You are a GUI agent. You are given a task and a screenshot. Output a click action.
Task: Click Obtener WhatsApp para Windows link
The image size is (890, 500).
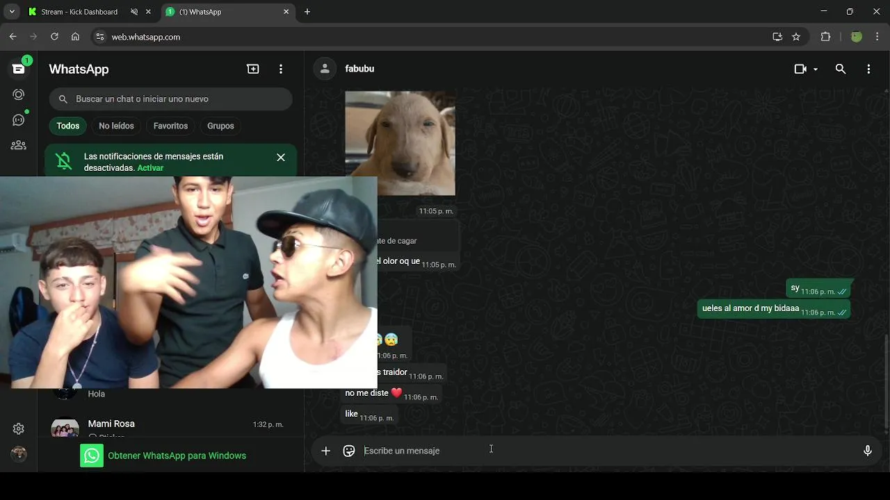pos(177,456)
